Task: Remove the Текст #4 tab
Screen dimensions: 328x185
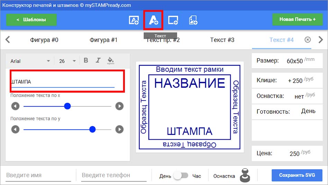Action: click(x=308, y=39)
